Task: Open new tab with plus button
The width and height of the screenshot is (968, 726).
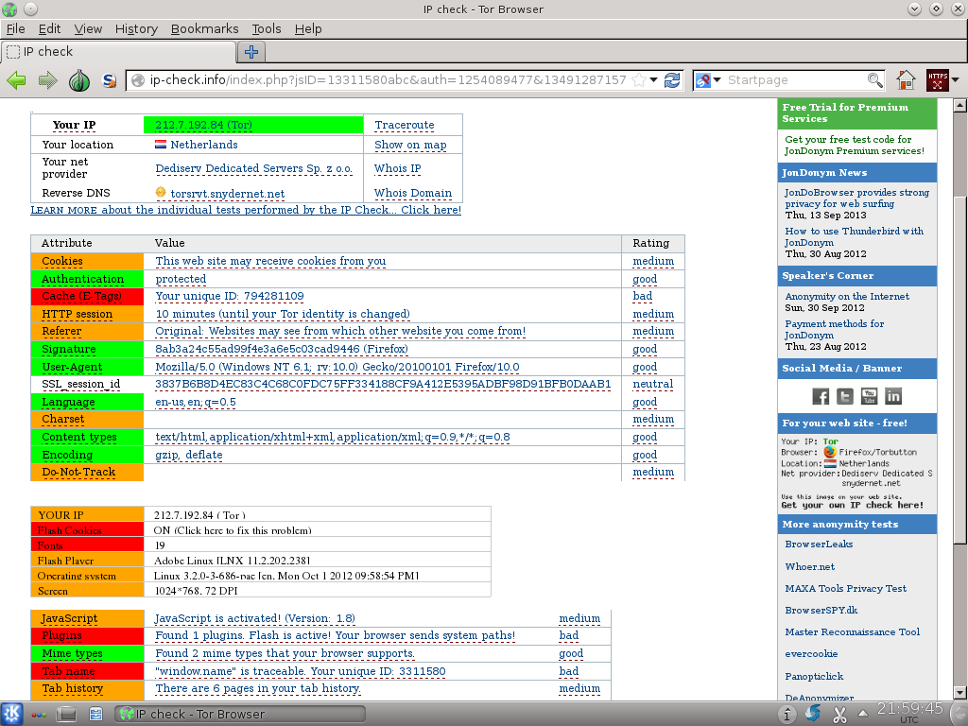Action: 251,52
